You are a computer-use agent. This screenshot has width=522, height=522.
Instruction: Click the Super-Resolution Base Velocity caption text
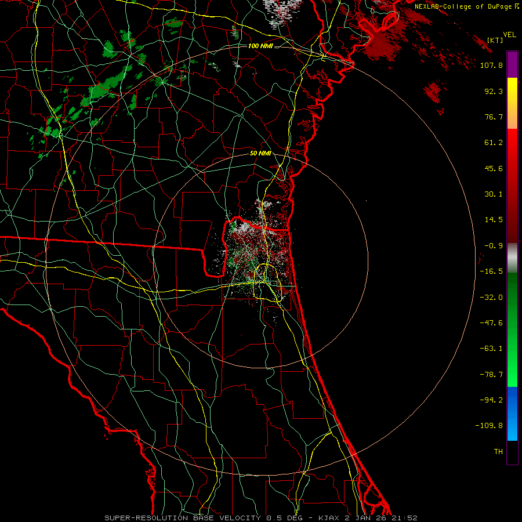(x=261, y=518)
